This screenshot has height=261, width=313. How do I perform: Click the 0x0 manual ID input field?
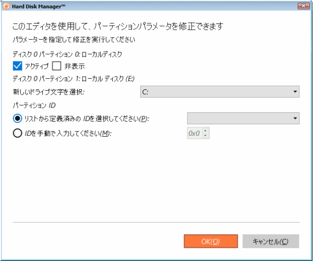194,134
